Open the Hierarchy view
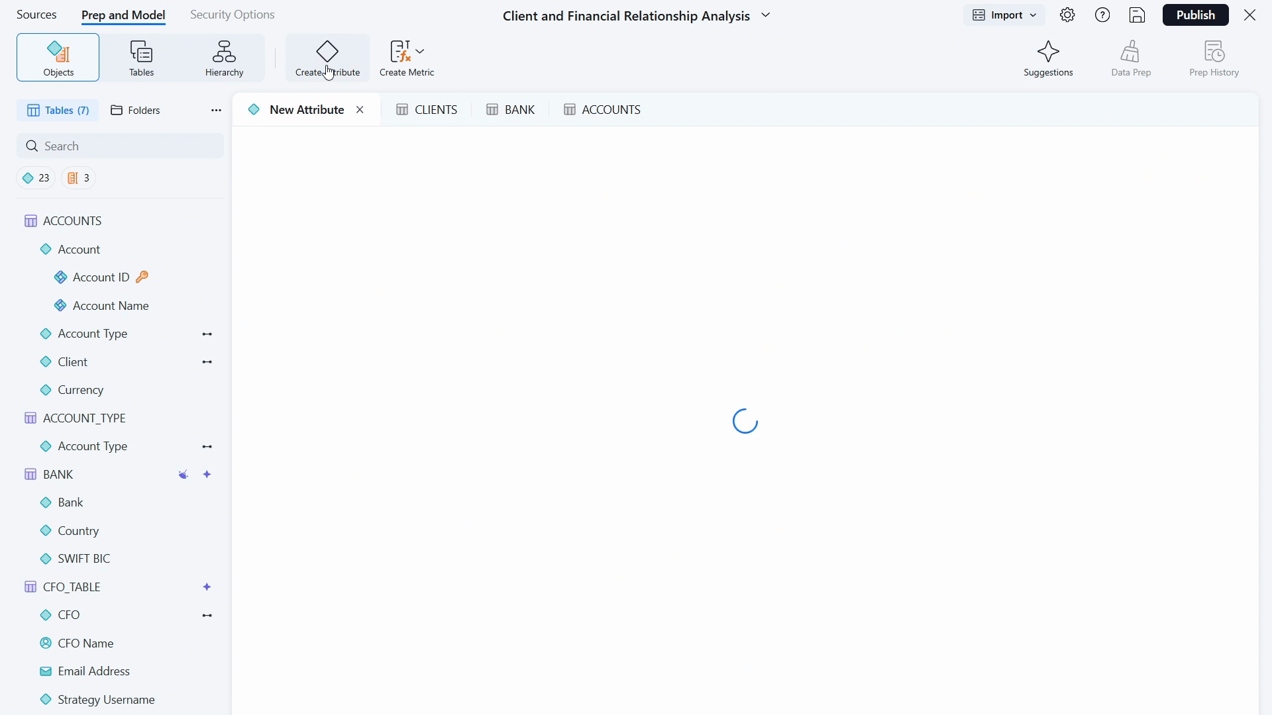 pos(224,57)
